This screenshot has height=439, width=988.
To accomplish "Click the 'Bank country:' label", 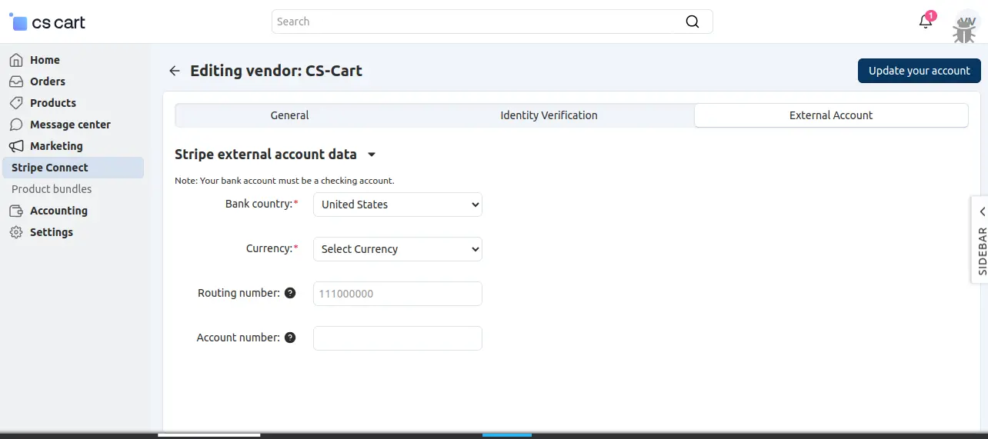I will tap(262, 205).
